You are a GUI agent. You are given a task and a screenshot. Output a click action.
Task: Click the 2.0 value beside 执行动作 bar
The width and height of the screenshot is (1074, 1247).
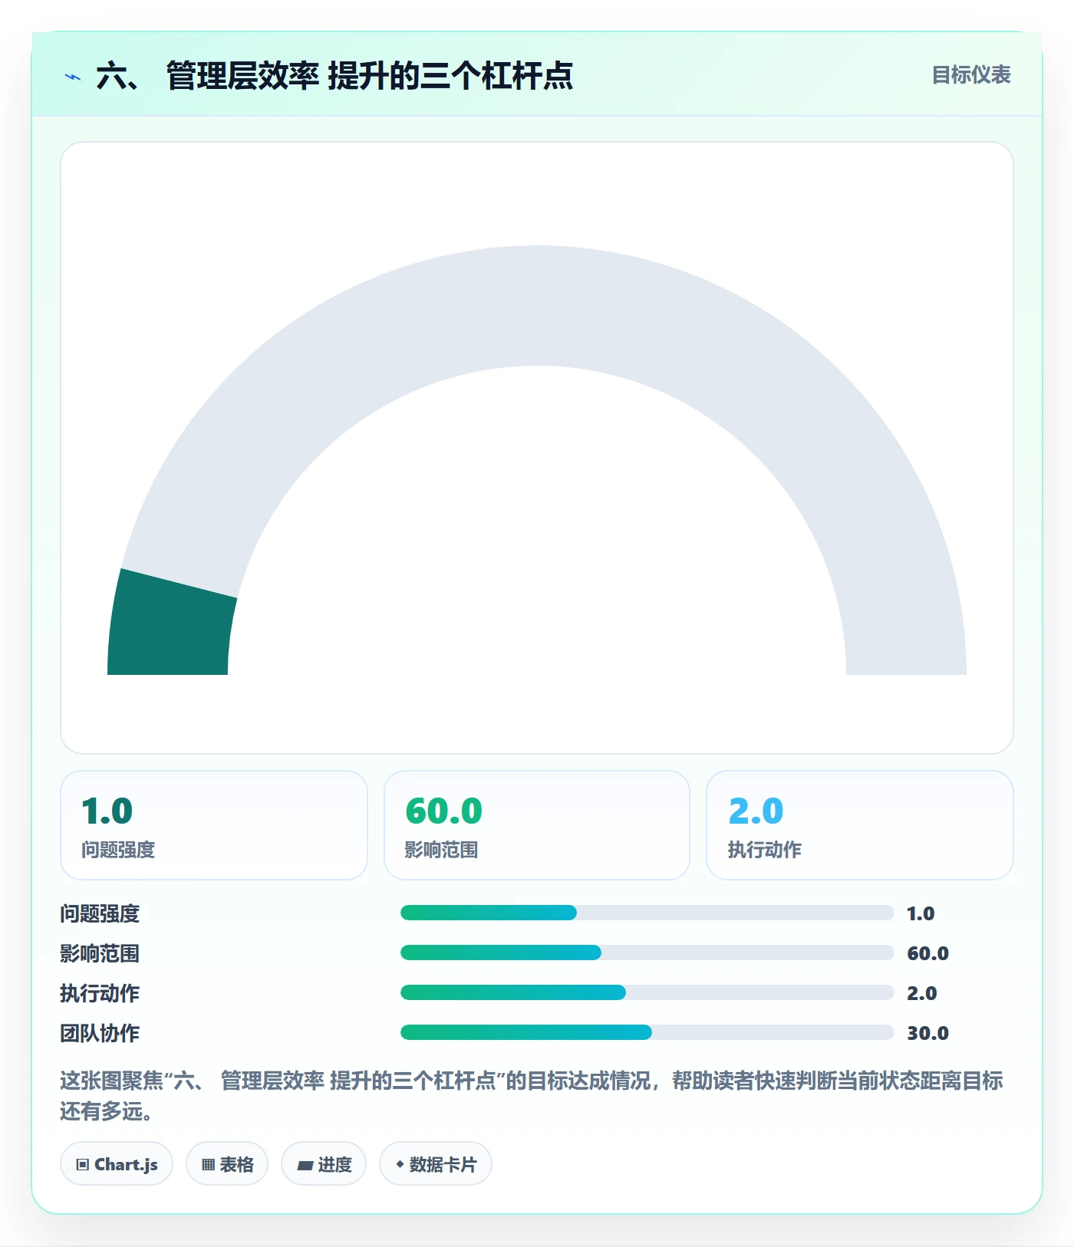point(922,993)
